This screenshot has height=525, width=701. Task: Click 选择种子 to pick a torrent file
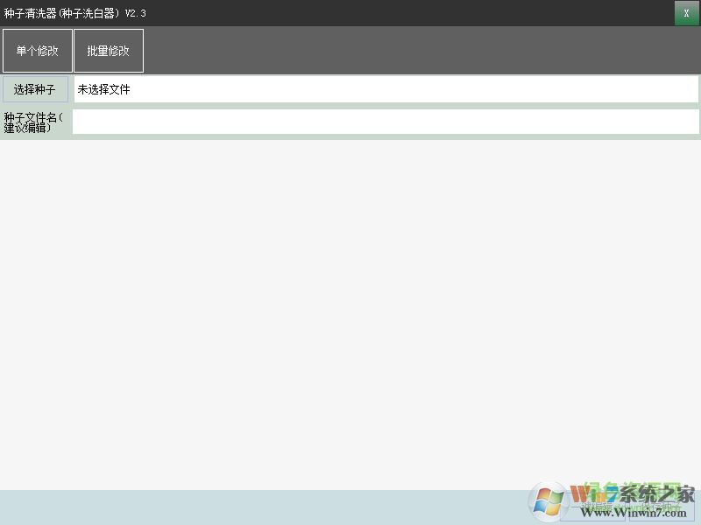click(35, 88)
